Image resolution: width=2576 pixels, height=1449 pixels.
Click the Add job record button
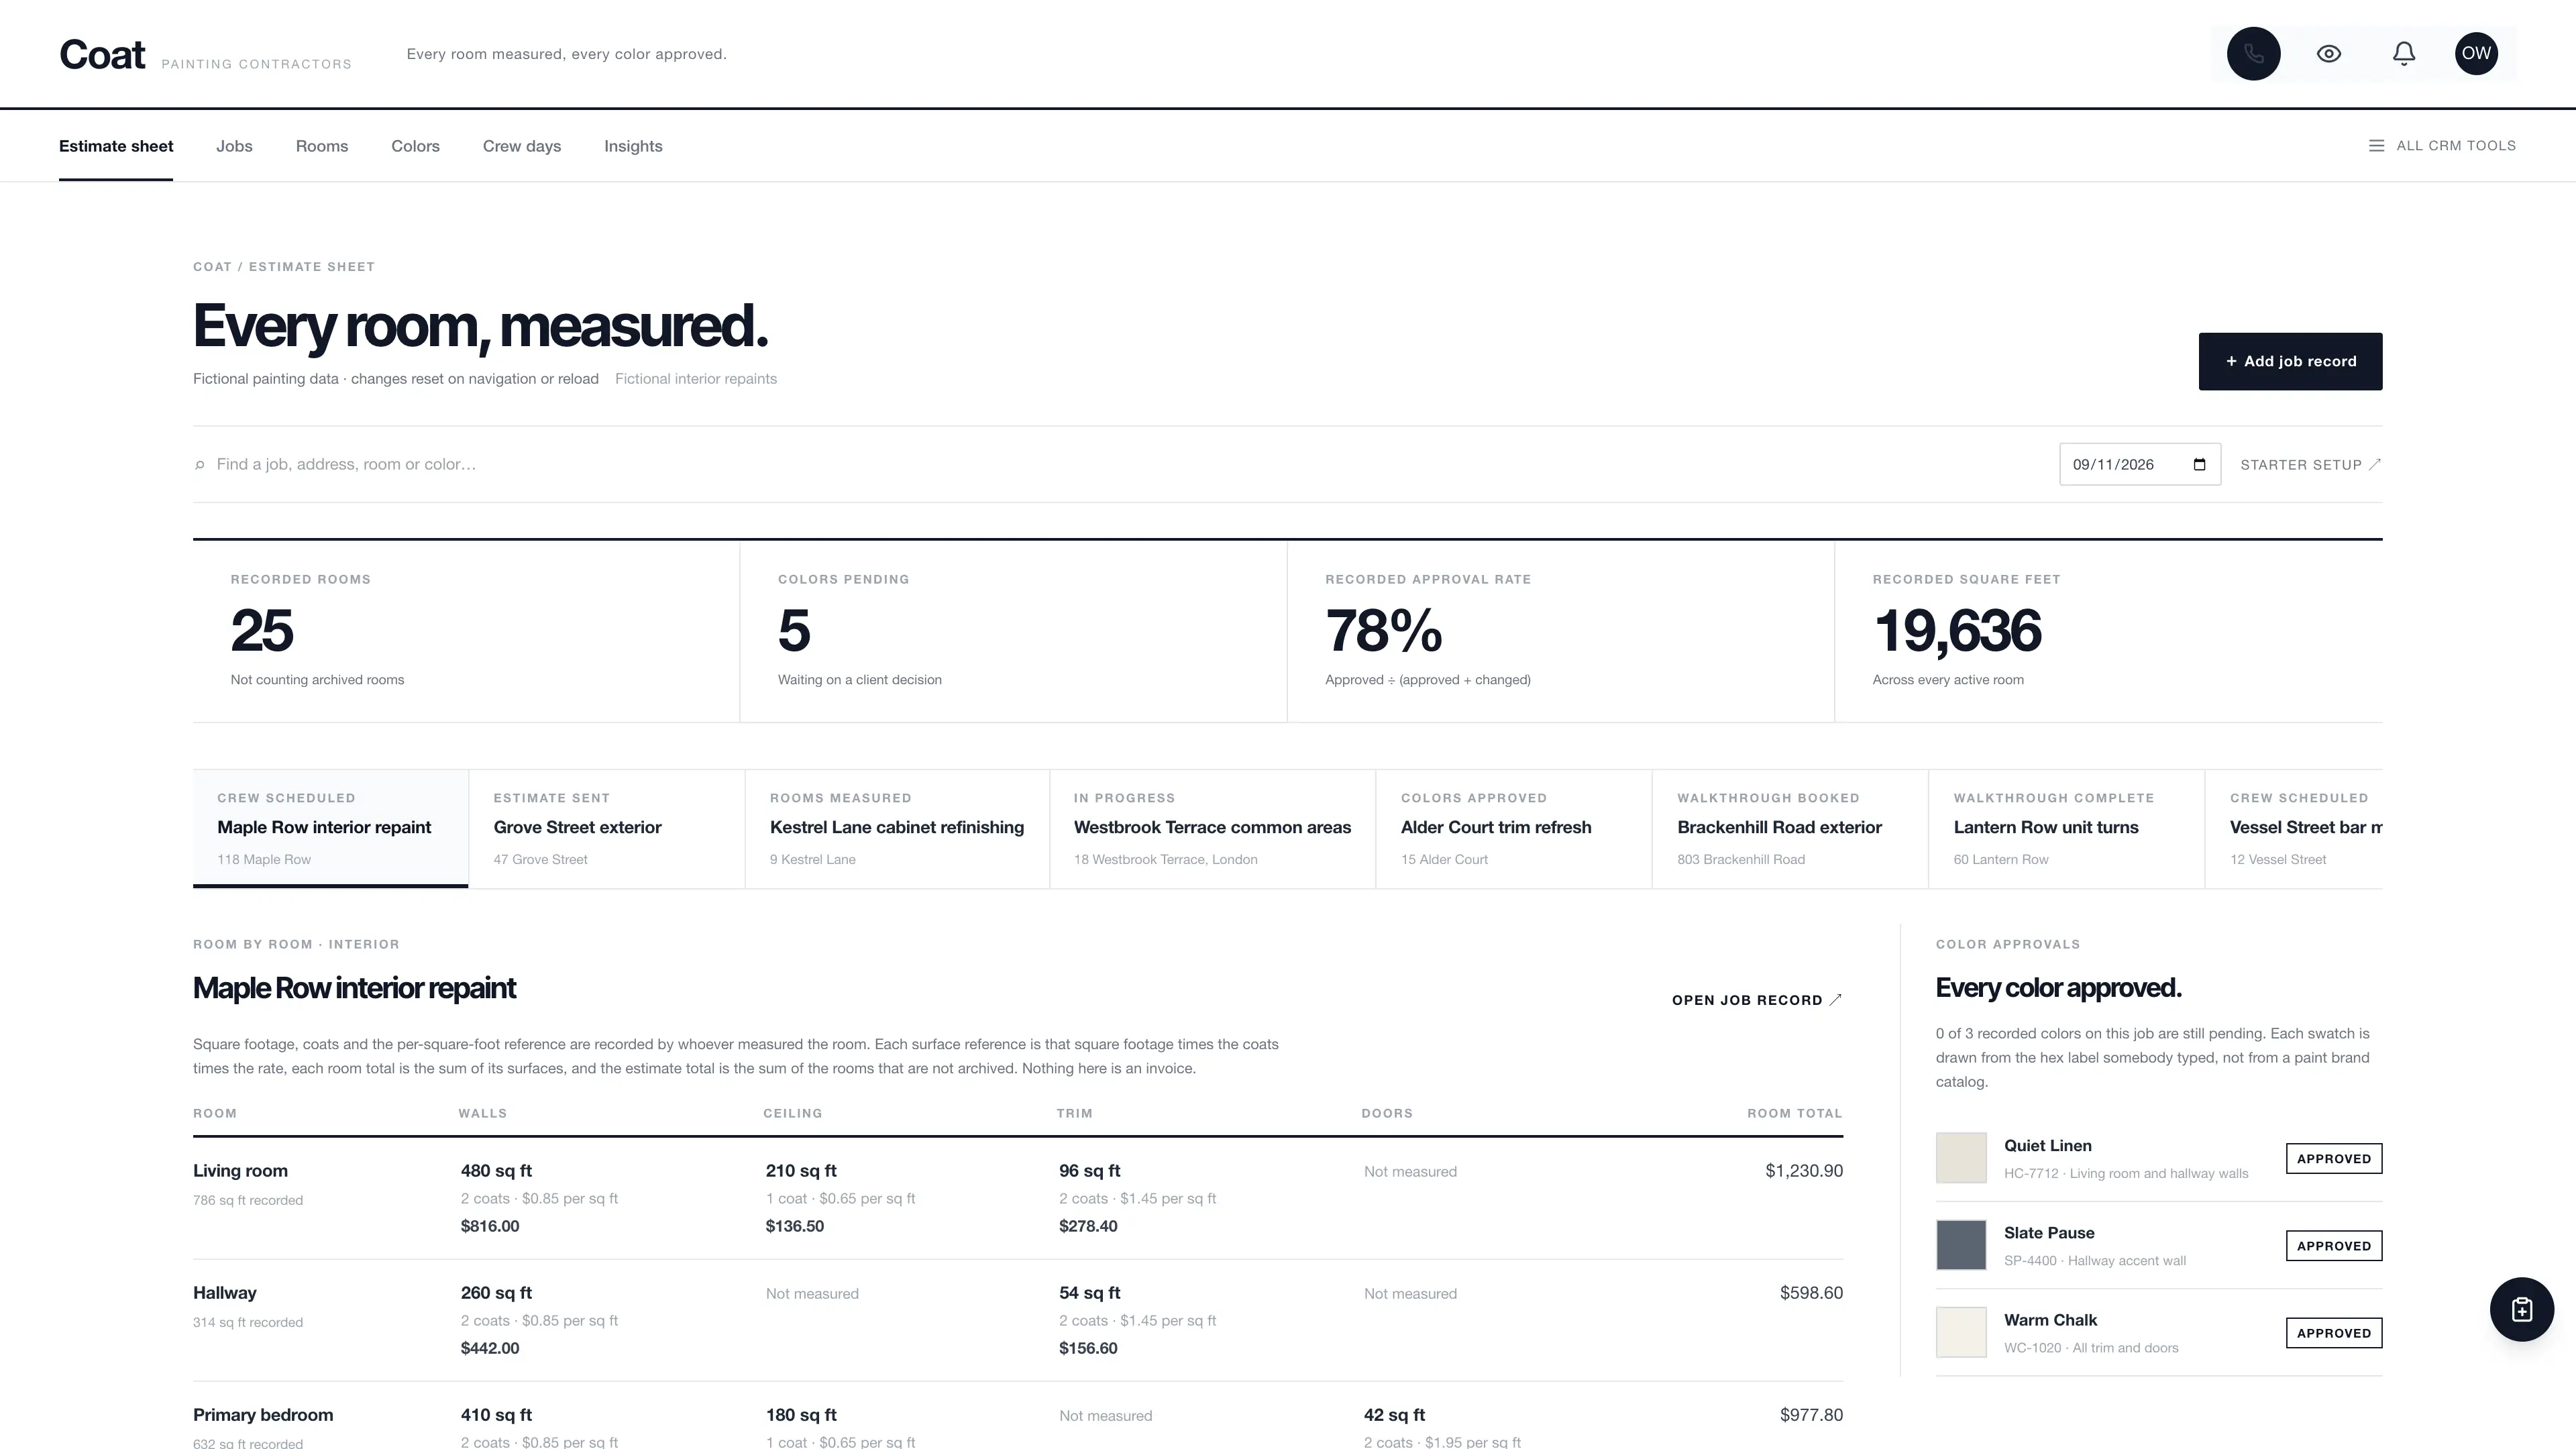pos(2290,361)
